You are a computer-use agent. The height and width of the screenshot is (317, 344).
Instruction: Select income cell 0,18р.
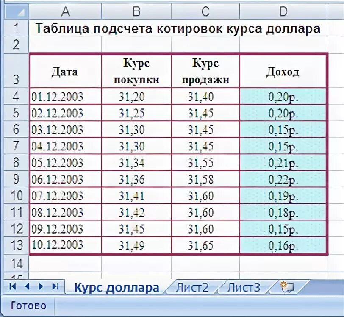pyautogui.click(x=283, y=212)
